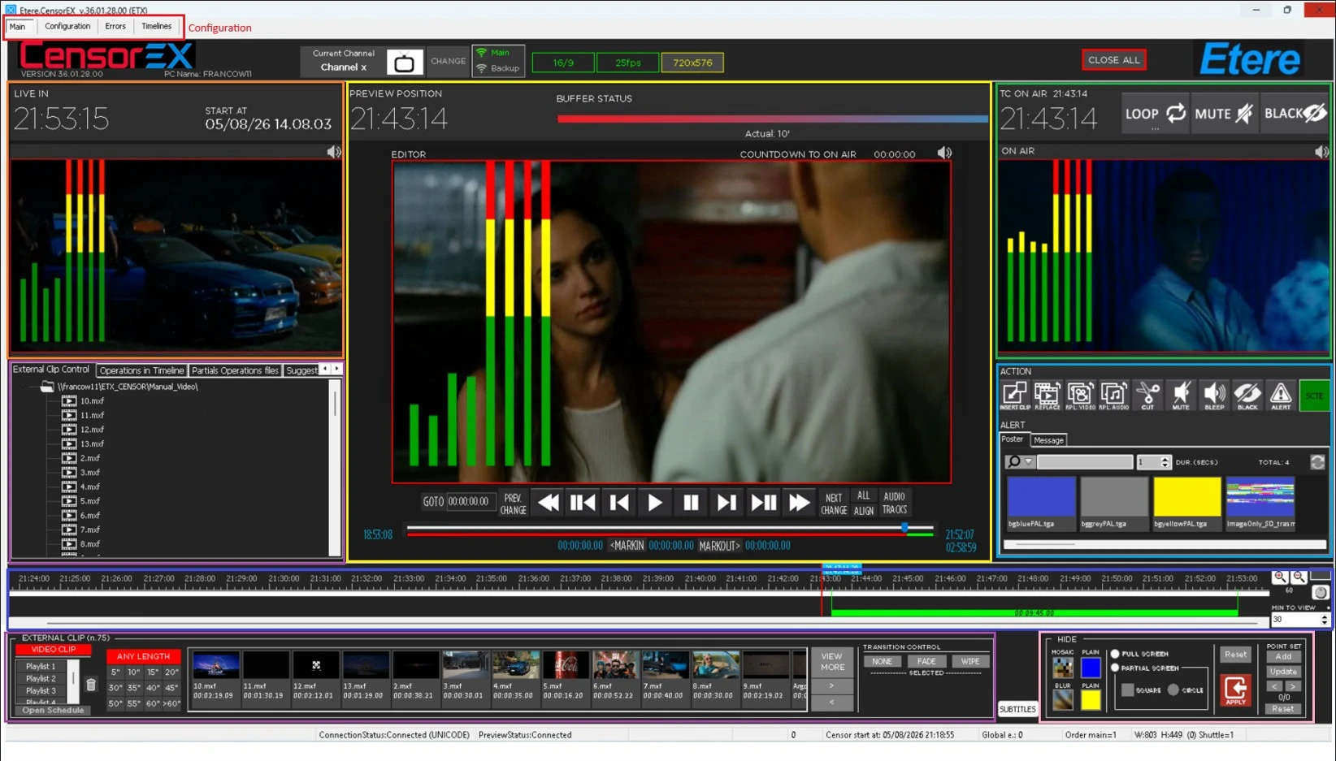The width and height of the screenshot is (1336, 761).
Task: Click the channel TV icon
Action: (x=404, y=63)
